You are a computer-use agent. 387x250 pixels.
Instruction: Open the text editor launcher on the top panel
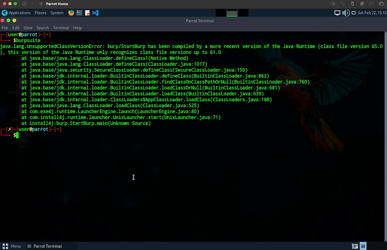point(87,13)
